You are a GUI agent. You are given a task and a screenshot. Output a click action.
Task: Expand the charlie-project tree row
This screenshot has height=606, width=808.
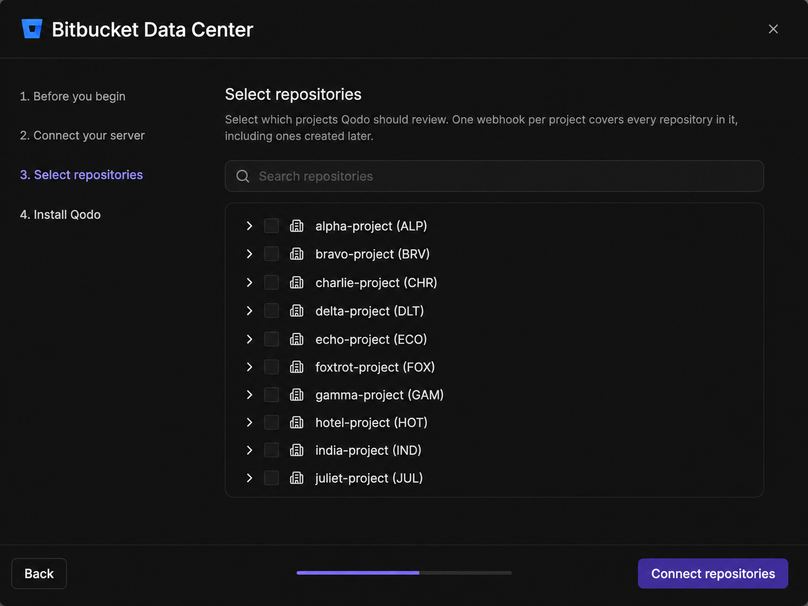click(249, 282)
